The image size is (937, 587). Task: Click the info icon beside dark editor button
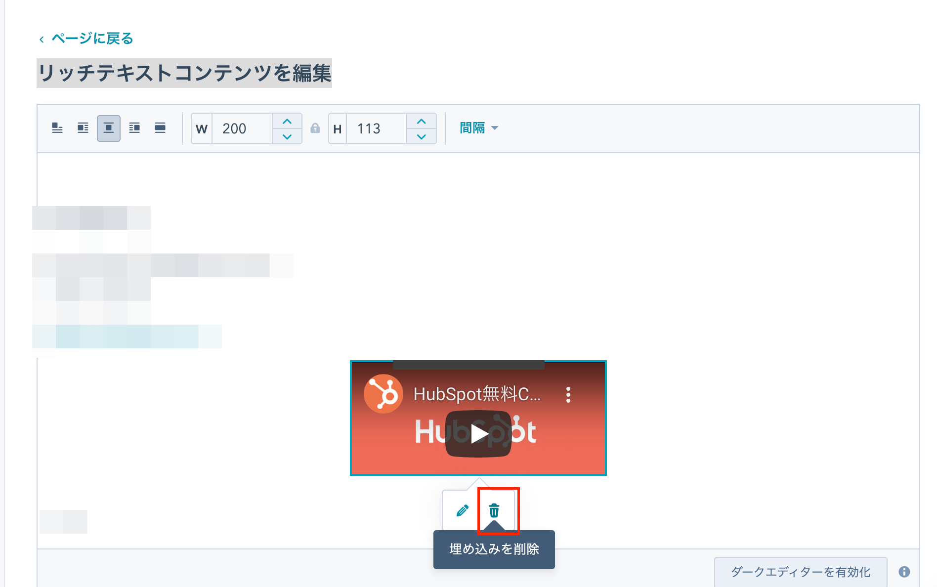904,572
